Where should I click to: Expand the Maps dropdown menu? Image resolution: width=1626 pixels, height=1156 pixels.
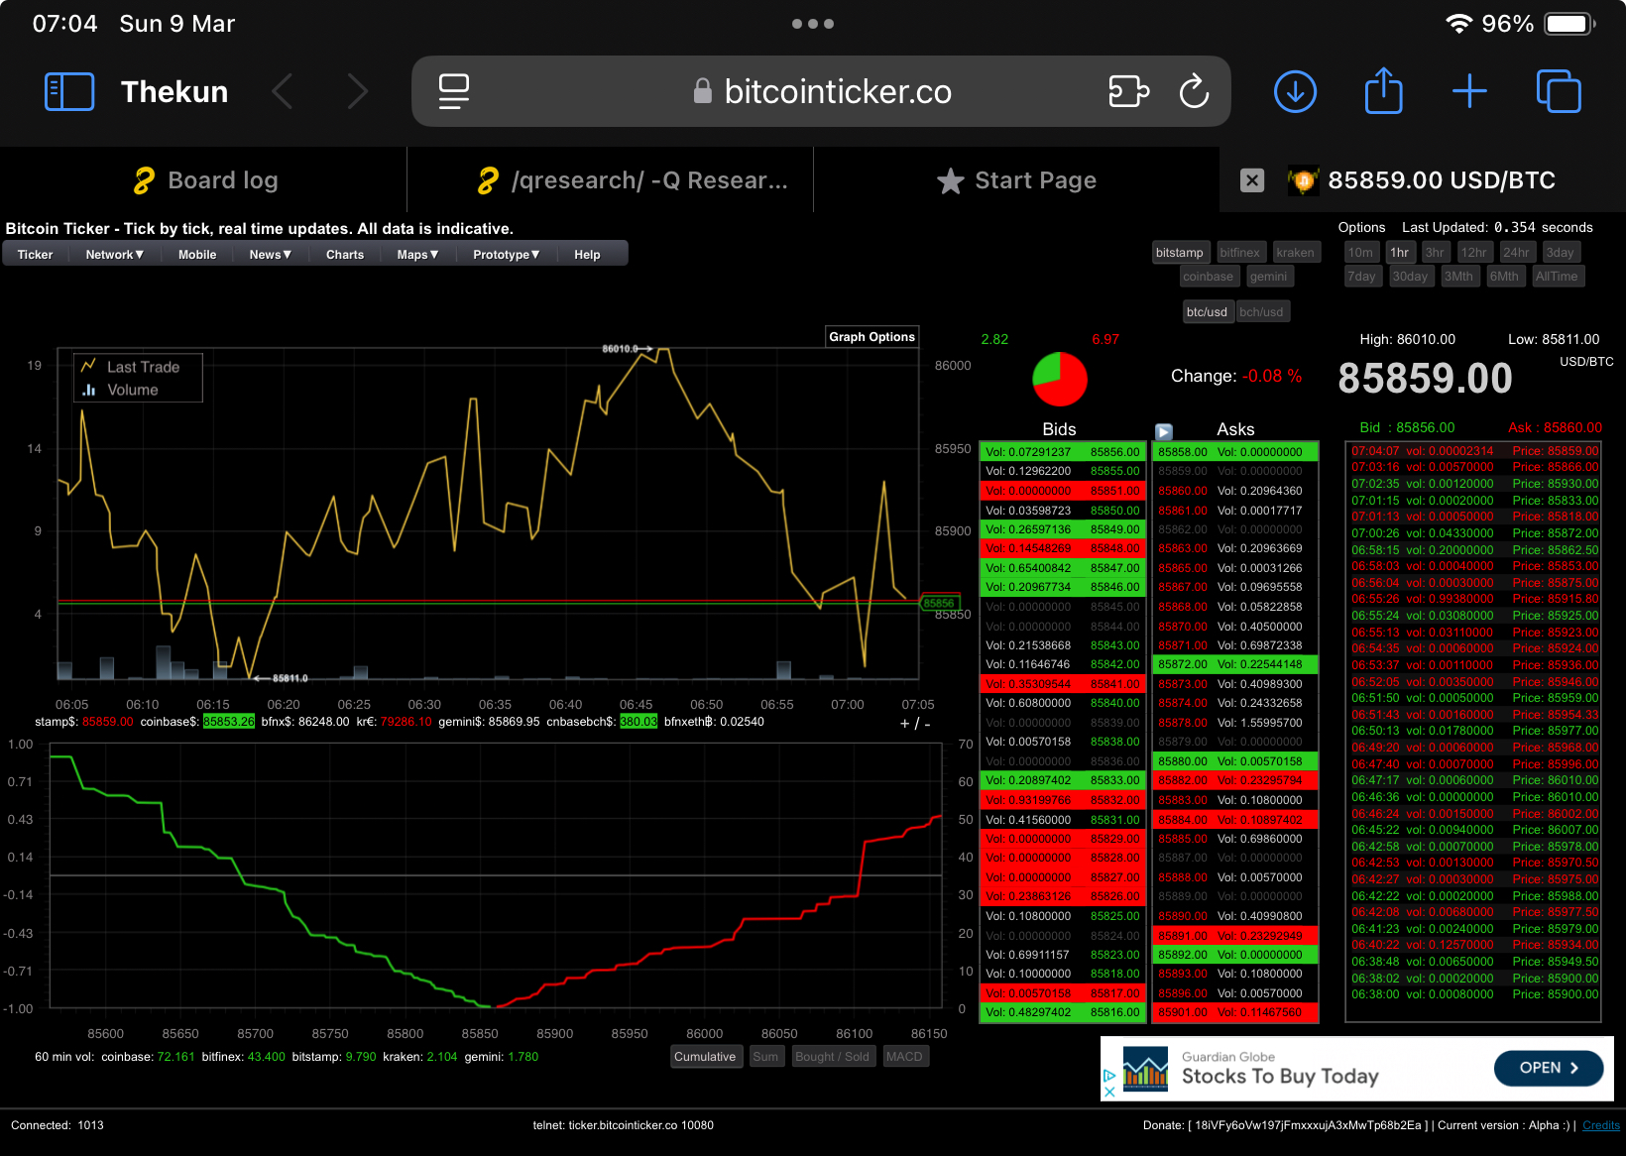417,255
